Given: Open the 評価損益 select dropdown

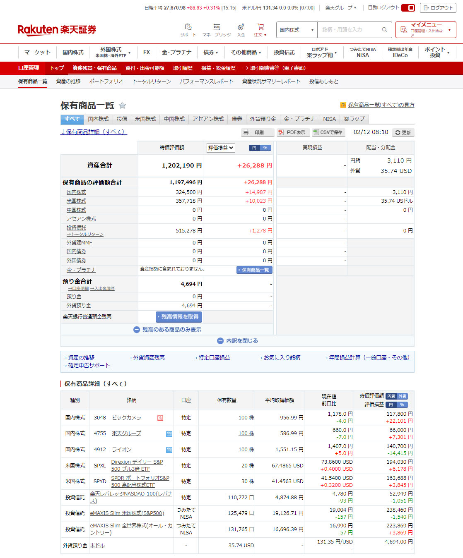Looking at the screenshot, I should pos(221,148).
